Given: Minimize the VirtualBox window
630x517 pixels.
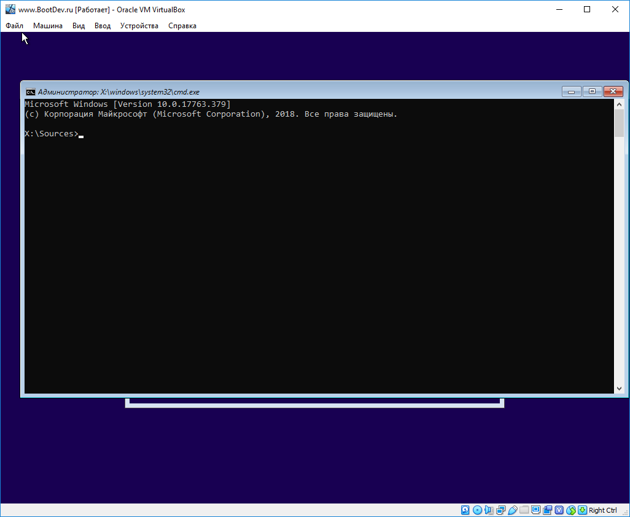Looking at the screenshot, I should [x=559, y=9].
